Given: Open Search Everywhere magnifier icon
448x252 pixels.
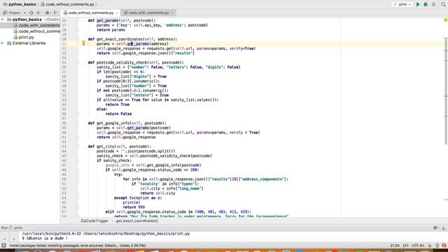Looking at the screenshot, I should tap(443, 4).
